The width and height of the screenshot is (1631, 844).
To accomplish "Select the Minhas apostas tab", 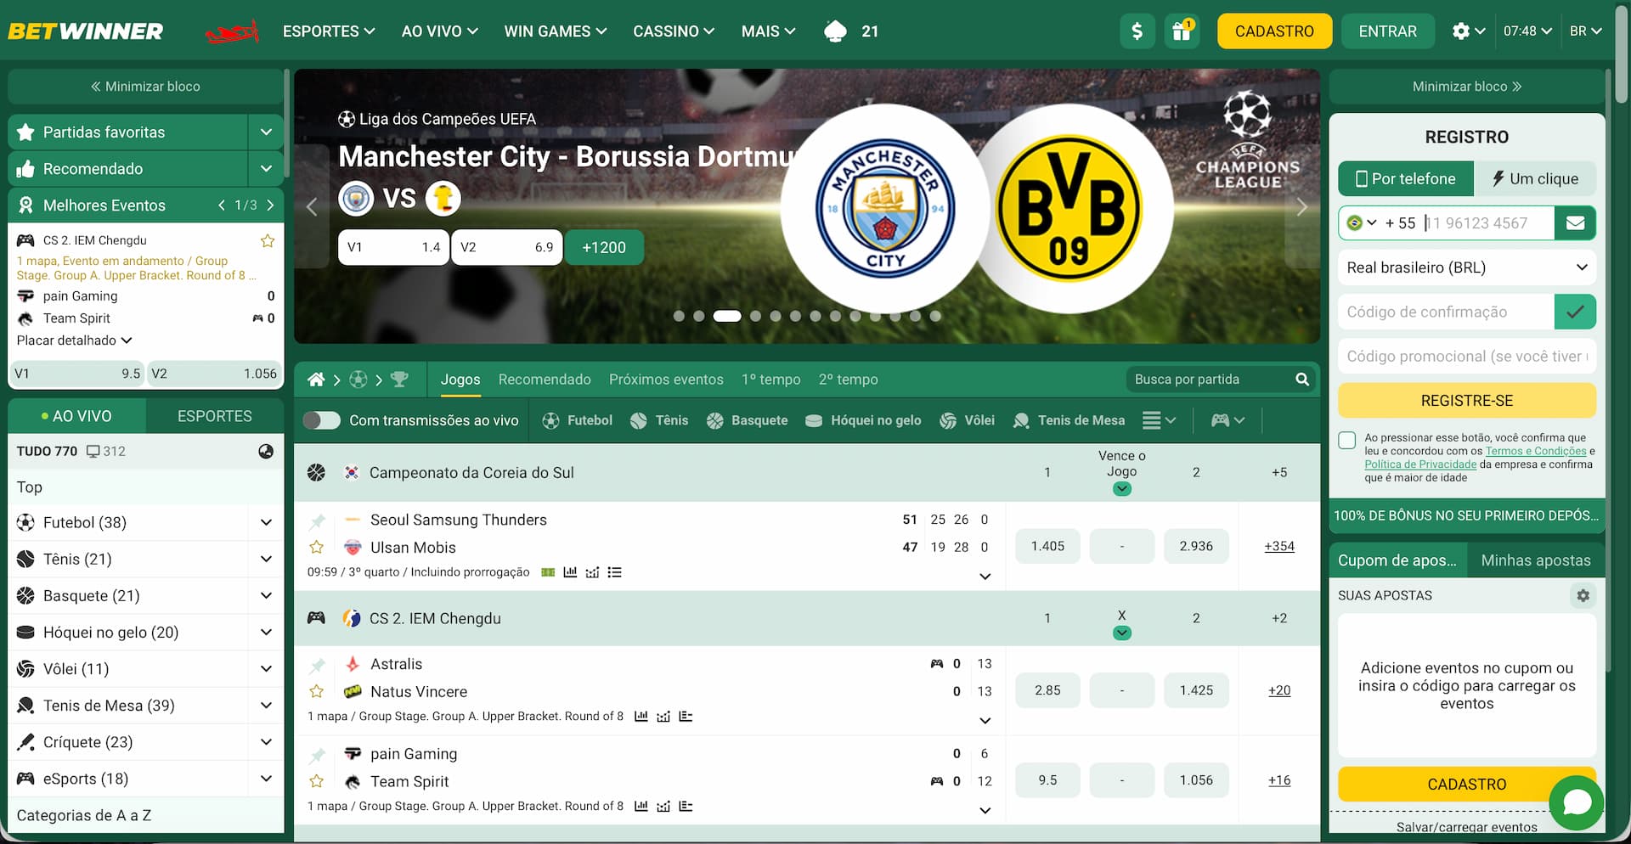I will [x=1536, y=560].
